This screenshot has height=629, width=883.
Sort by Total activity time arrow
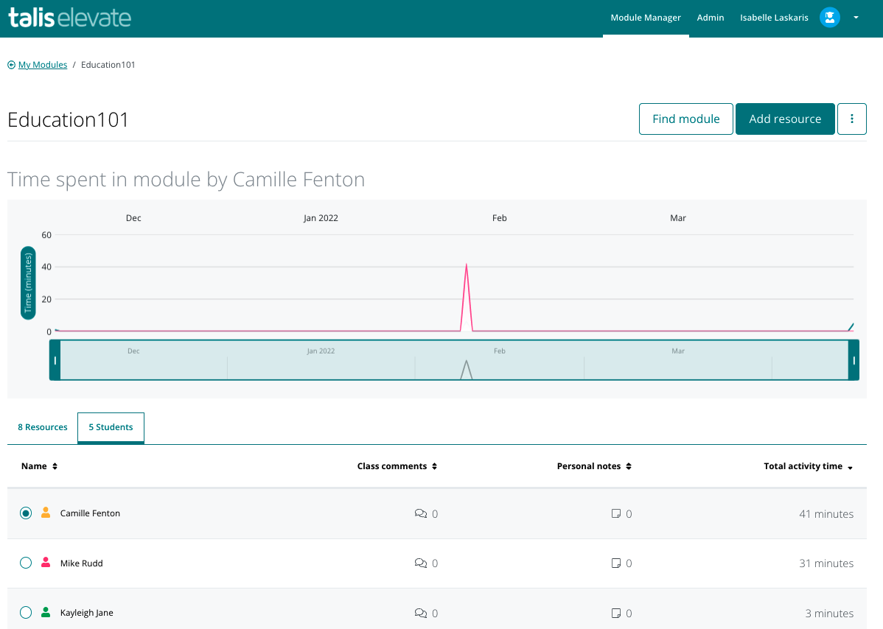[850, 468]
